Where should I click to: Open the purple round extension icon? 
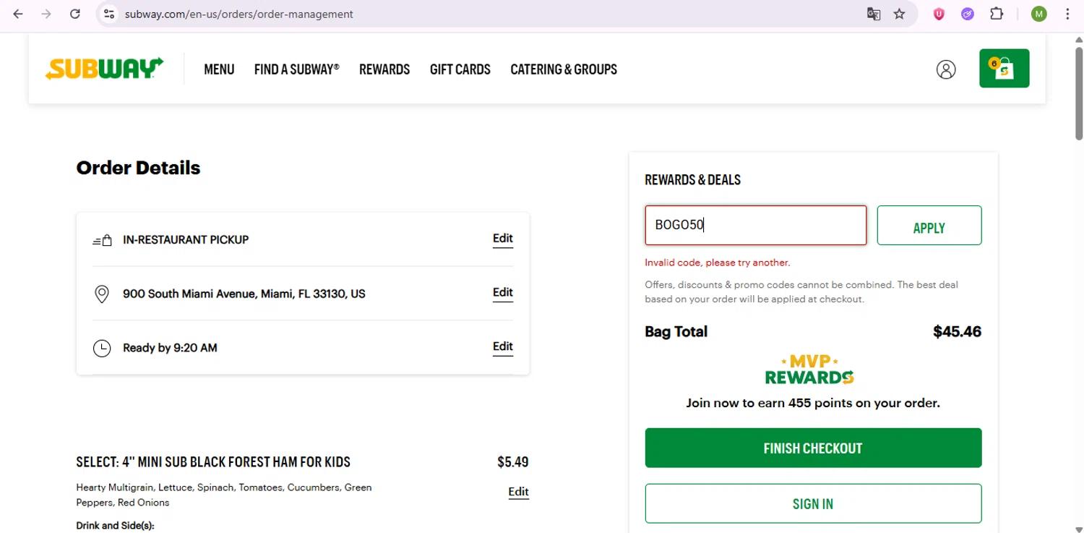[968, 14]
